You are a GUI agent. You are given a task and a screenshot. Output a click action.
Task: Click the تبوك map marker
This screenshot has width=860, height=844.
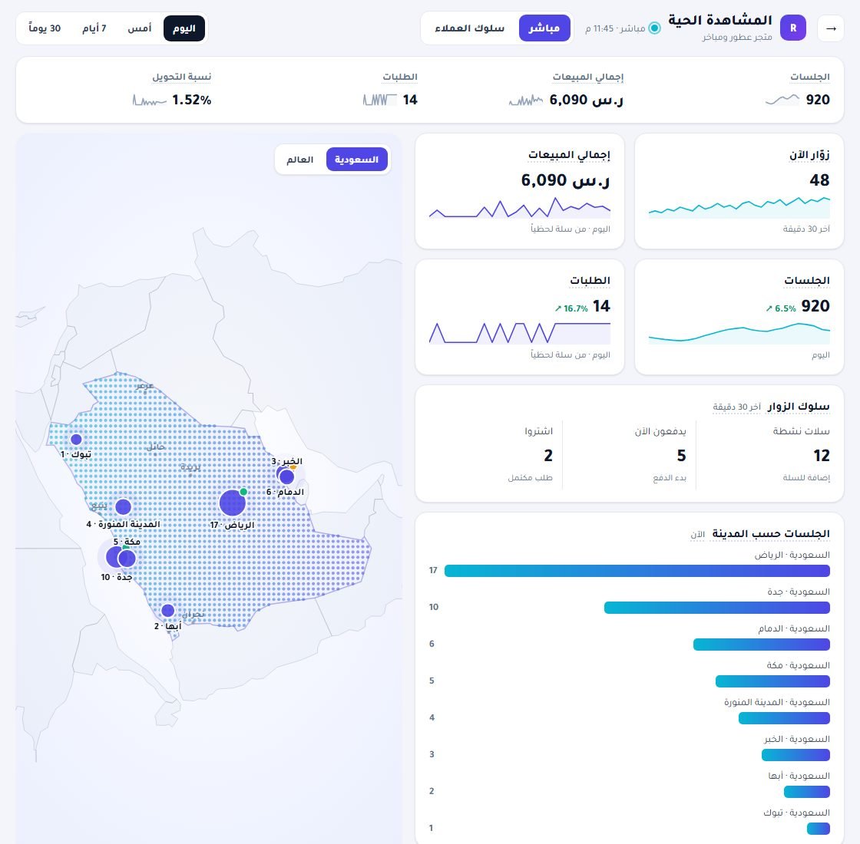76,439
